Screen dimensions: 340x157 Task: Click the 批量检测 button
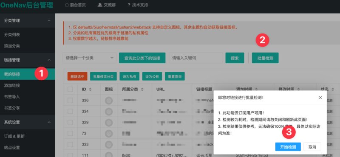point(265,58)
